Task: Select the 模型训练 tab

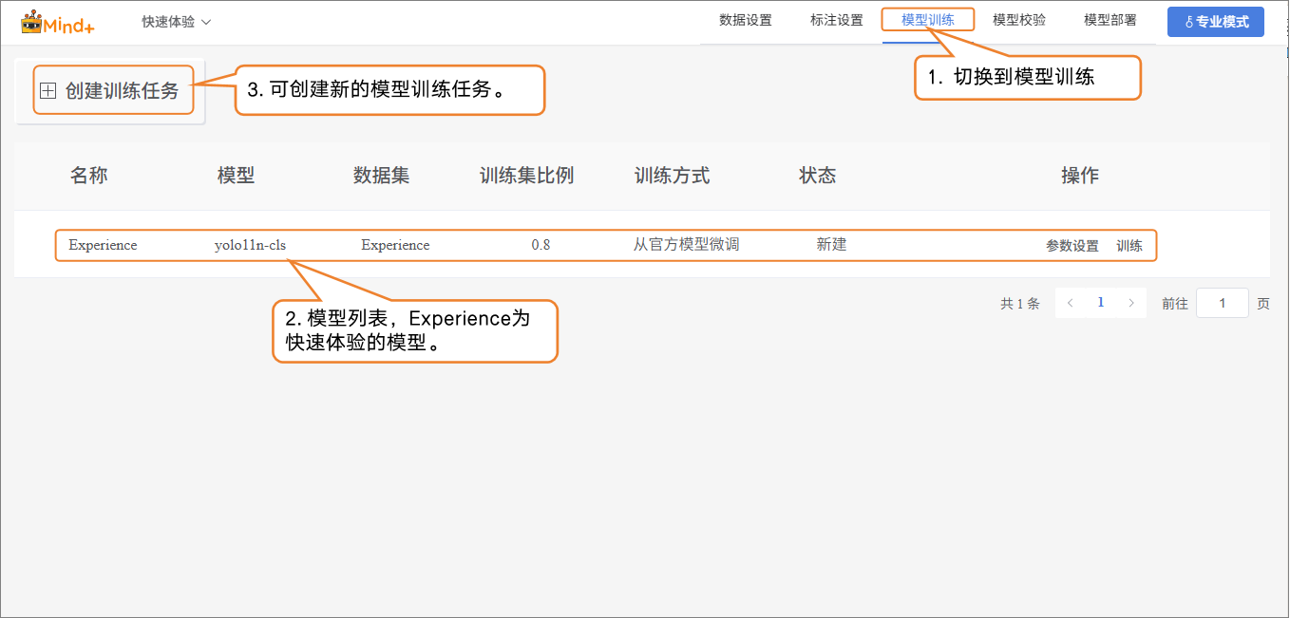Action: coord(927,20)
